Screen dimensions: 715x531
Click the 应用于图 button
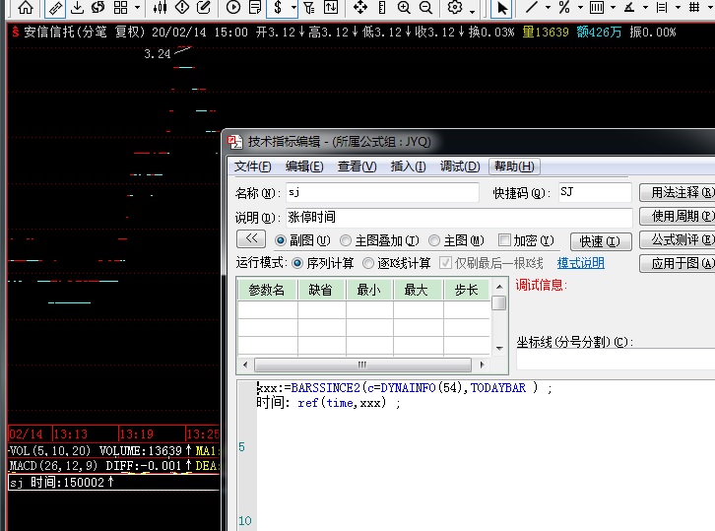[x=678, y=263]
